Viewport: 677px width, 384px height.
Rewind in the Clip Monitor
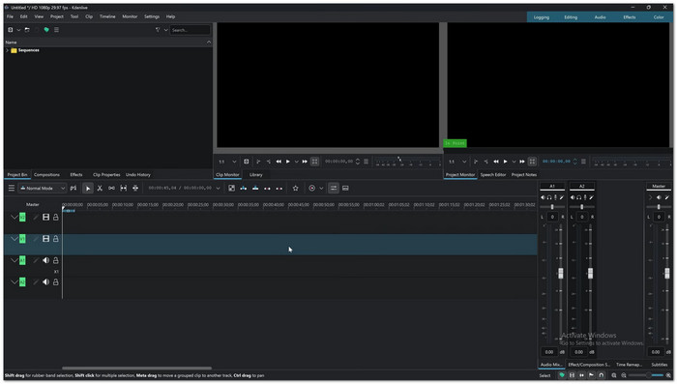click(x=279, y=162)
